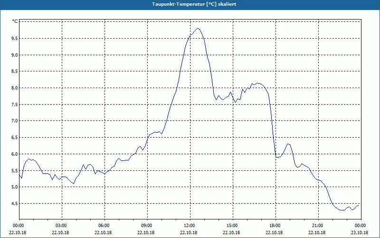Viewport: 380px width, 238px height.
Task: Click the °C unit label on axis
Action: pos(15,21)
